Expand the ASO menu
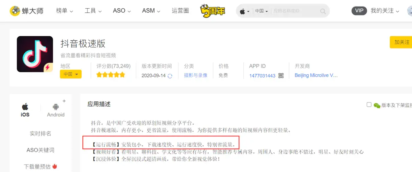The height and width of the screenshot is (172, 412). [x=122, y=11]
